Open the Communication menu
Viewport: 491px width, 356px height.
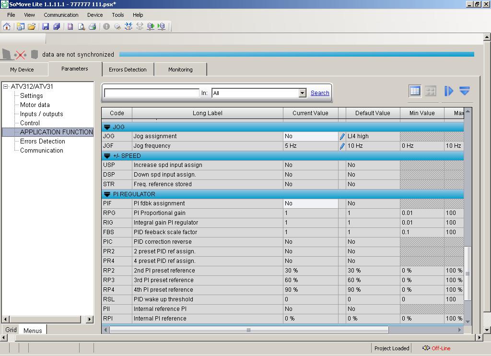click(61, 15)
